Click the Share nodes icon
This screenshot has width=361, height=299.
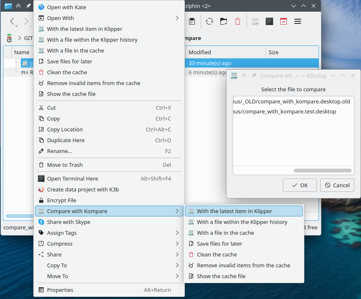[x=41, y=254]
